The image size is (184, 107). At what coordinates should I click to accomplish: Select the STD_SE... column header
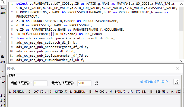coord(140,92)
